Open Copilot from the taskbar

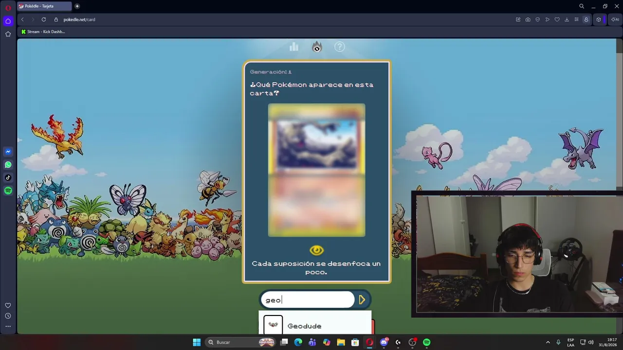pos(327,342)
